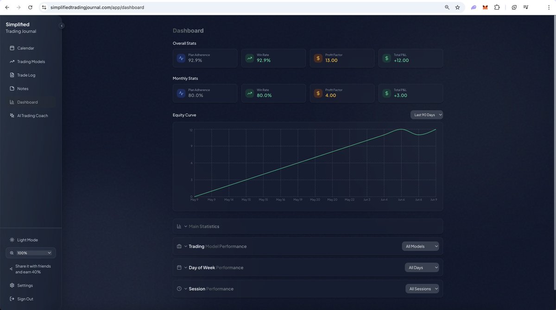Open Notes from the sidebar
556x310 pixels.
31,89
